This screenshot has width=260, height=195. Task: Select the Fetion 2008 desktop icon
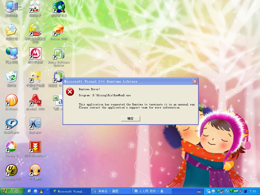tap(59, 32)
